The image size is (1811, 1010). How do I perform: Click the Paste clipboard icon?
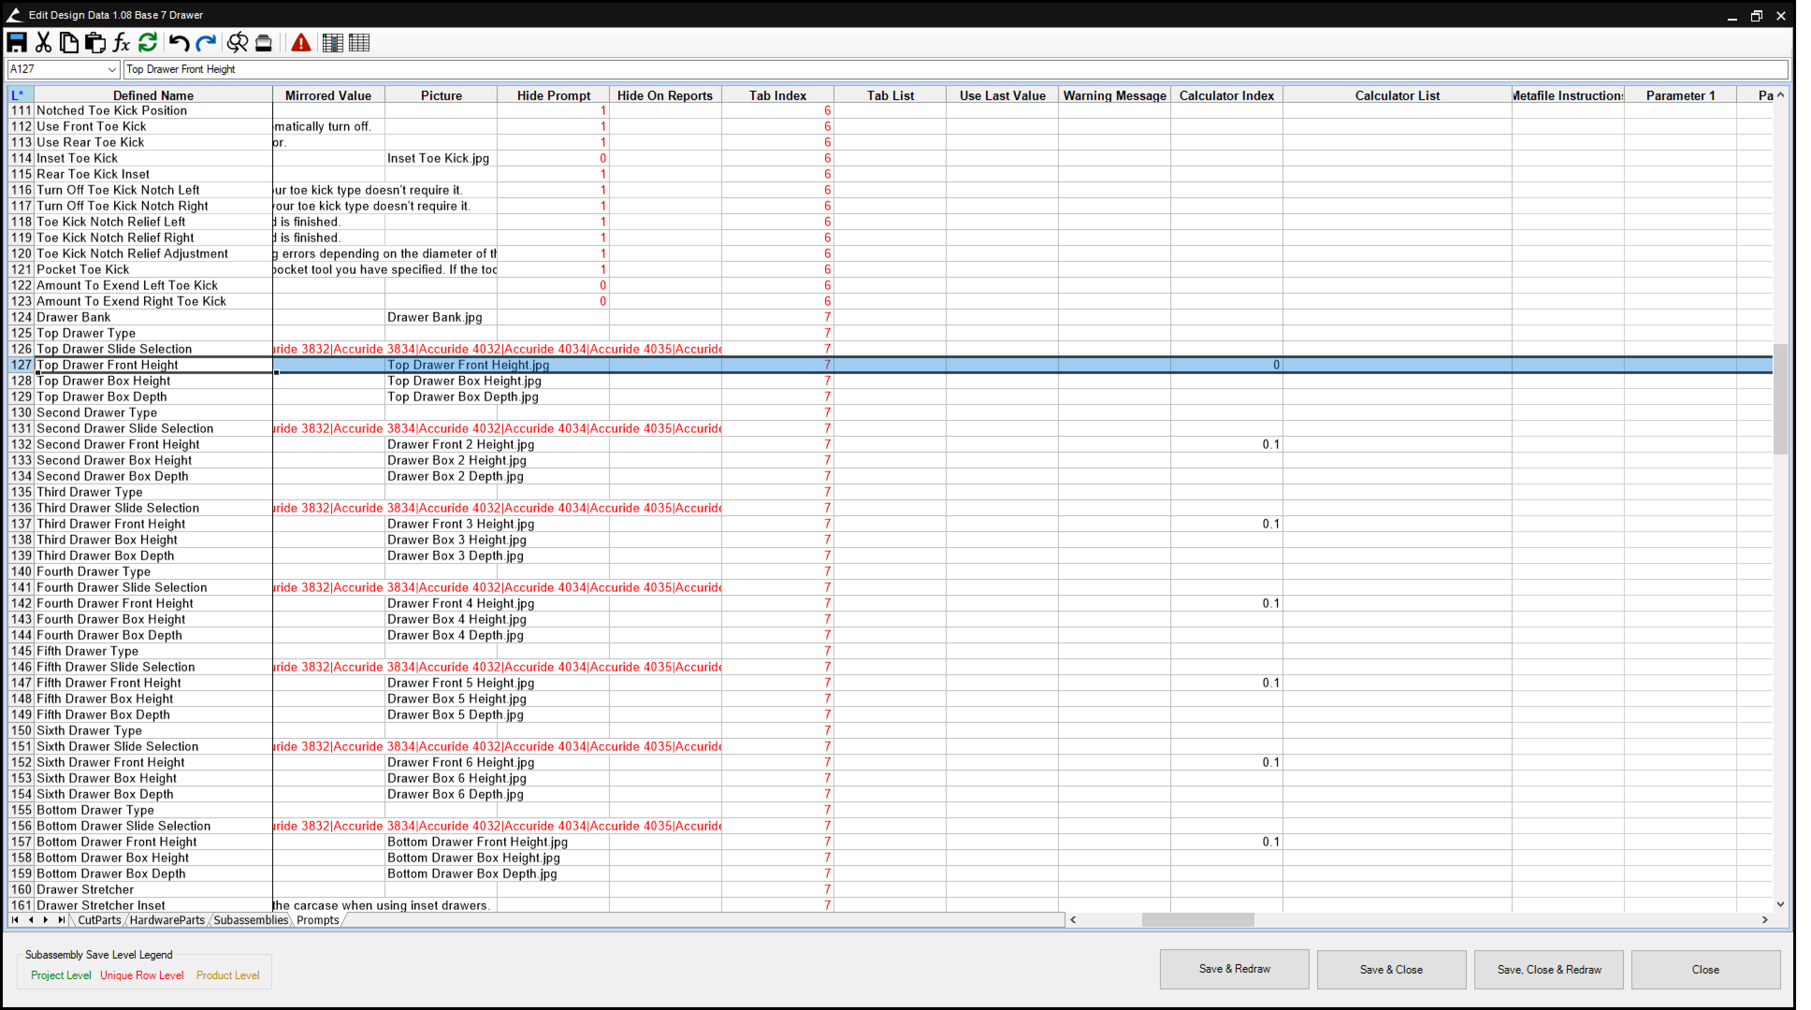(x=95, y=43)
